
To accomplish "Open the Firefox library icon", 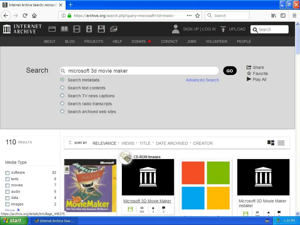I will coord(274,16).
